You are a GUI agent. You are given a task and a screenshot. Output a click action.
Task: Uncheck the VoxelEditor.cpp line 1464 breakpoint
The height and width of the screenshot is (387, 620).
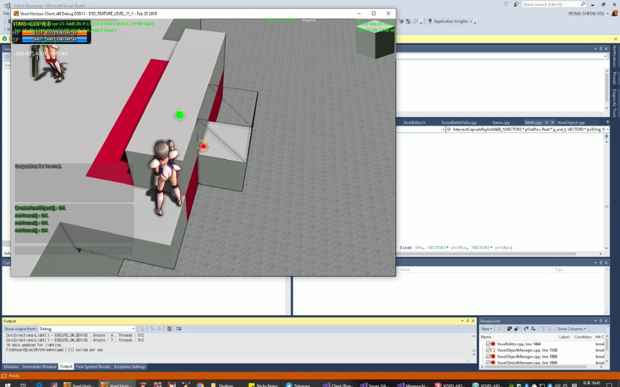click(488, 344)
